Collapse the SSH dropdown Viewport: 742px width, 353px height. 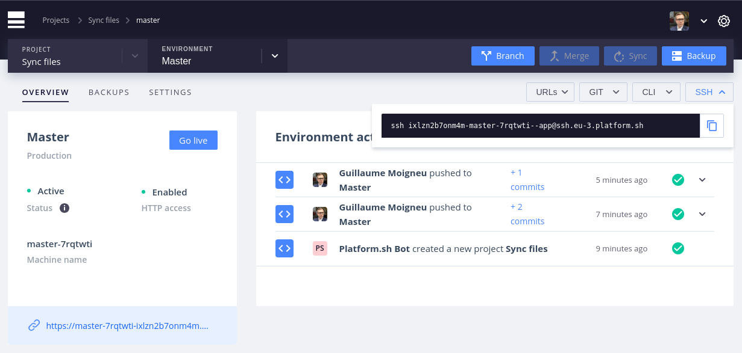[x=709, y=92]
